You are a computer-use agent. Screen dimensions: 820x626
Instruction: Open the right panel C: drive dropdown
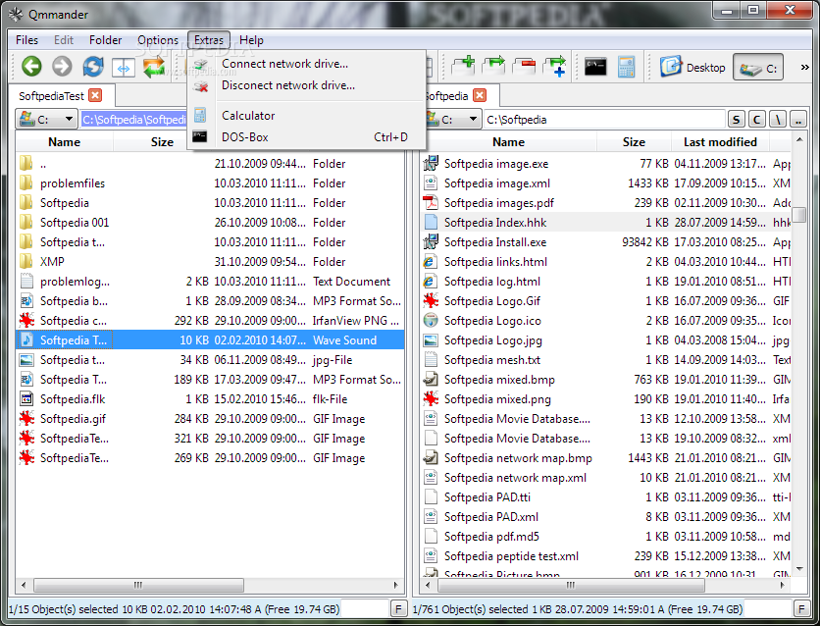point(453,120)
